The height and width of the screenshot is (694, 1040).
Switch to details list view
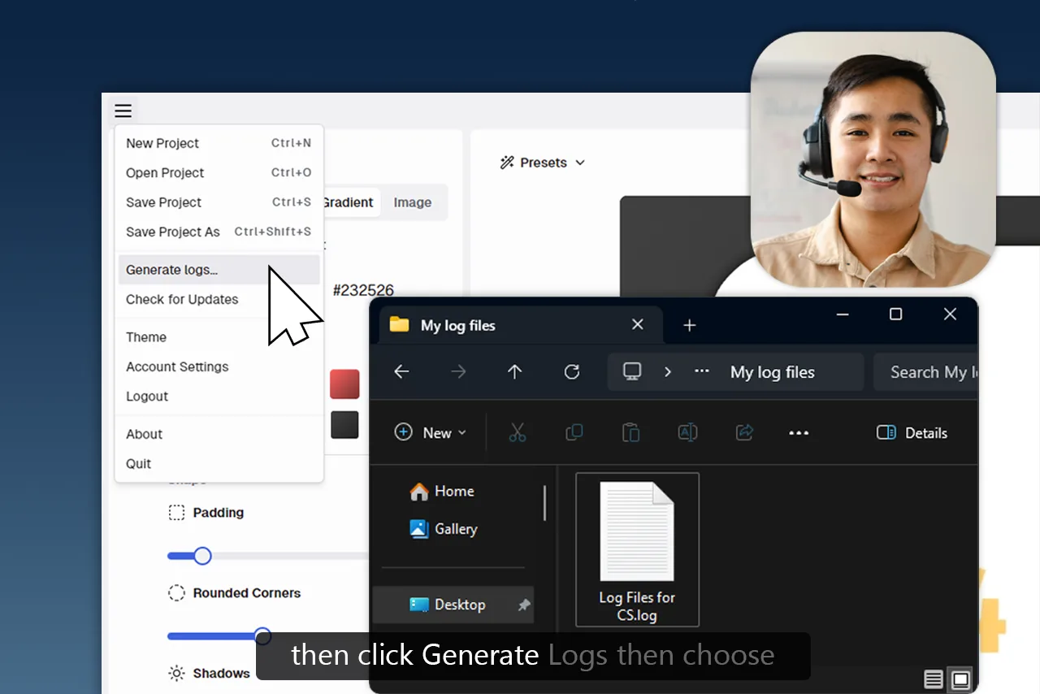coord(934,679)
